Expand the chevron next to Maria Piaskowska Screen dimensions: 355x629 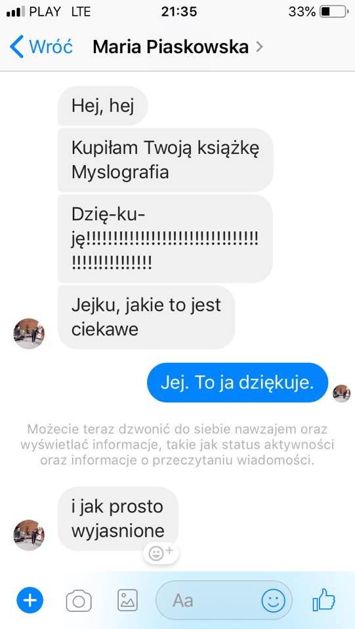259,47
